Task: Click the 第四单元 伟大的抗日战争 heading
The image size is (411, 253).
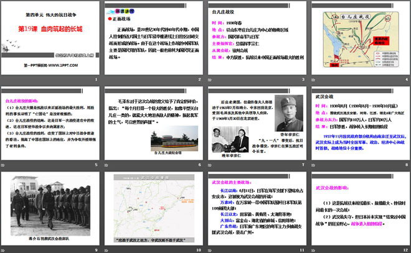Action: click(x=52, y=12)
